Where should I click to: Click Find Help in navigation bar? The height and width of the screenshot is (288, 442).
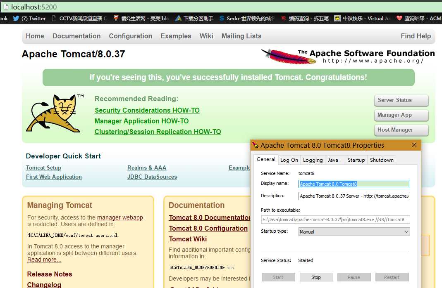(416, 36)
